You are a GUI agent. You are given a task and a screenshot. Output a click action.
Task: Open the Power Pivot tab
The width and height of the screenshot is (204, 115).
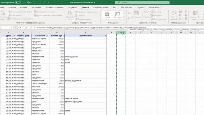[154, 7]
